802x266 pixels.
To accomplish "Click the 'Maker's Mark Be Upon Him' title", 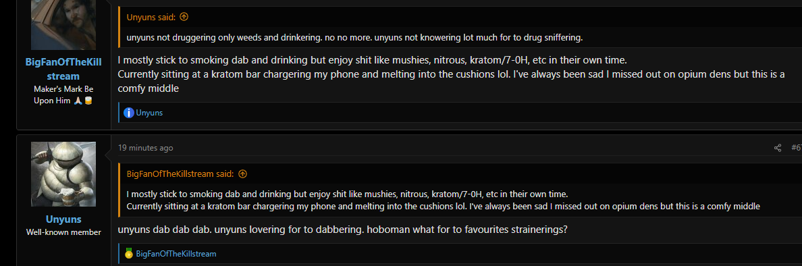I will tap(63, 95).
